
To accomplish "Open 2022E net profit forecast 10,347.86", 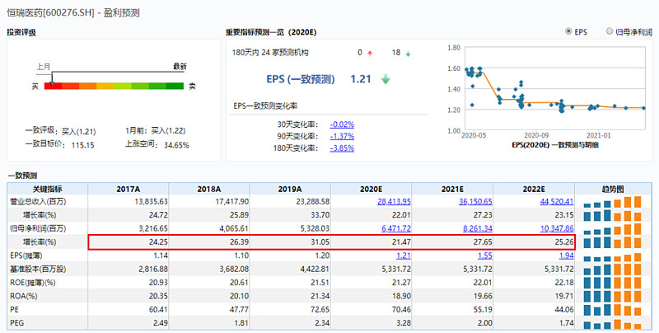I will 557,228.
